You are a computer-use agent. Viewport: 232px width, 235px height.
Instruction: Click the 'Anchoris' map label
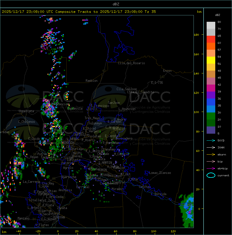coord(65,190)
